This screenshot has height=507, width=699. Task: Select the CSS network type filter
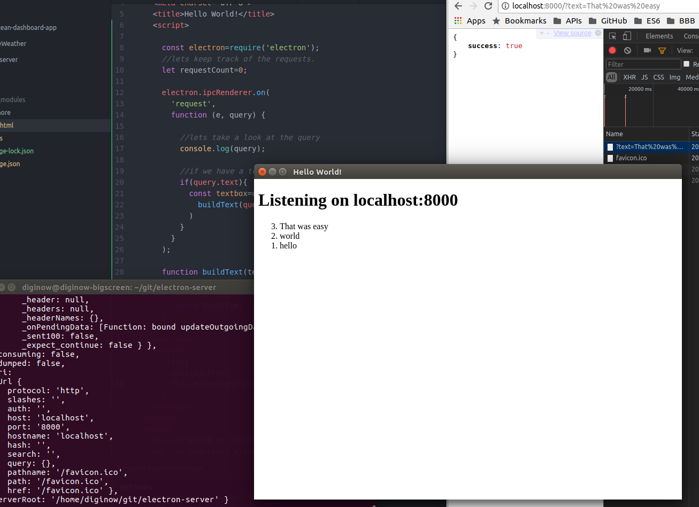[x=658, y=77]
